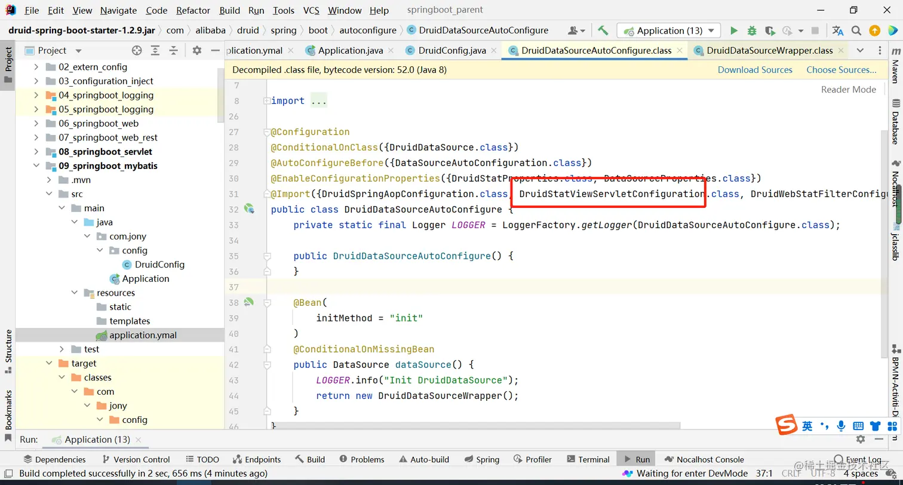Viewport: 903px width, 485px height.
Task: Open the Sogou soft keyboard icon
Action: pyautogui.click(x=858, y=426)
